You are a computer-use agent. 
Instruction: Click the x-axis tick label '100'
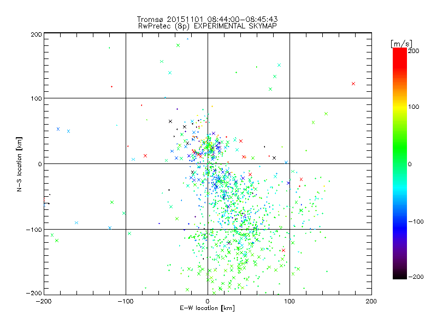290,301
